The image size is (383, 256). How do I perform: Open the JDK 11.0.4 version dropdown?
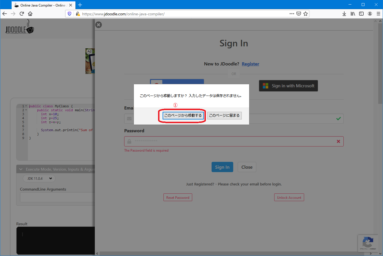tap(39, 178)
